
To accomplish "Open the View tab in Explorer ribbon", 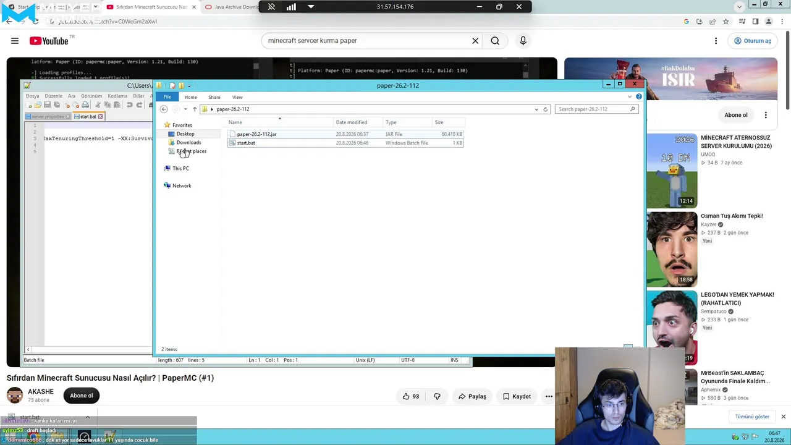I will coord(237,97).
